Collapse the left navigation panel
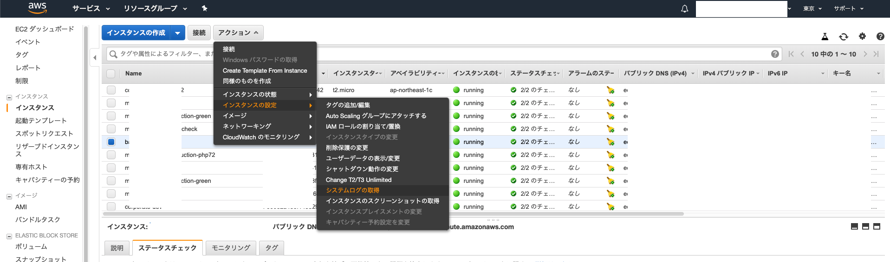Image resolution: width=890 pixels, height=262 pixels. 95,57
